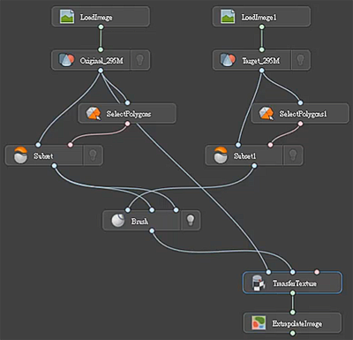
Task: Select the ExtrapolateImage node label
Action: point(297,324)
